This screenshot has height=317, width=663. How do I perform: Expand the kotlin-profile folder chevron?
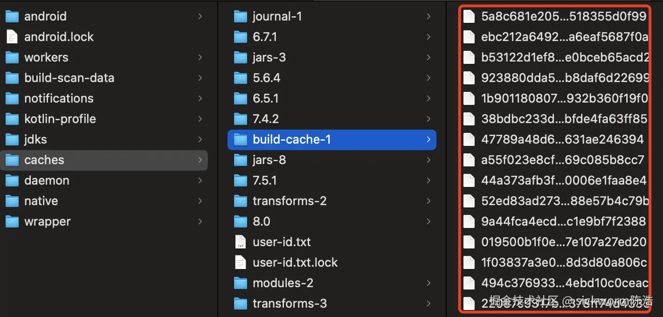(x=200, y=119)
